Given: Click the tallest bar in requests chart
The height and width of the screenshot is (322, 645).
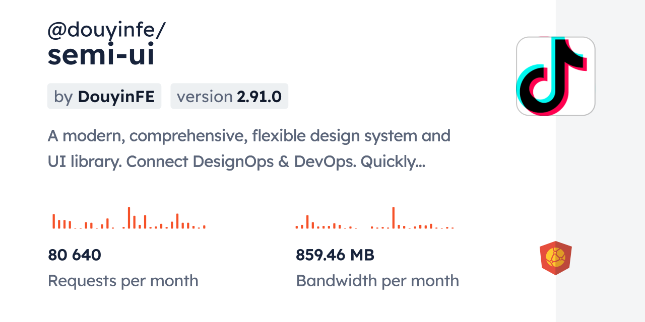Looking at the screenshot, I should (129, 217).
